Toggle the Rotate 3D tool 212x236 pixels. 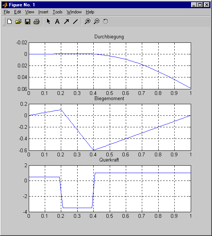pos(105,22)
